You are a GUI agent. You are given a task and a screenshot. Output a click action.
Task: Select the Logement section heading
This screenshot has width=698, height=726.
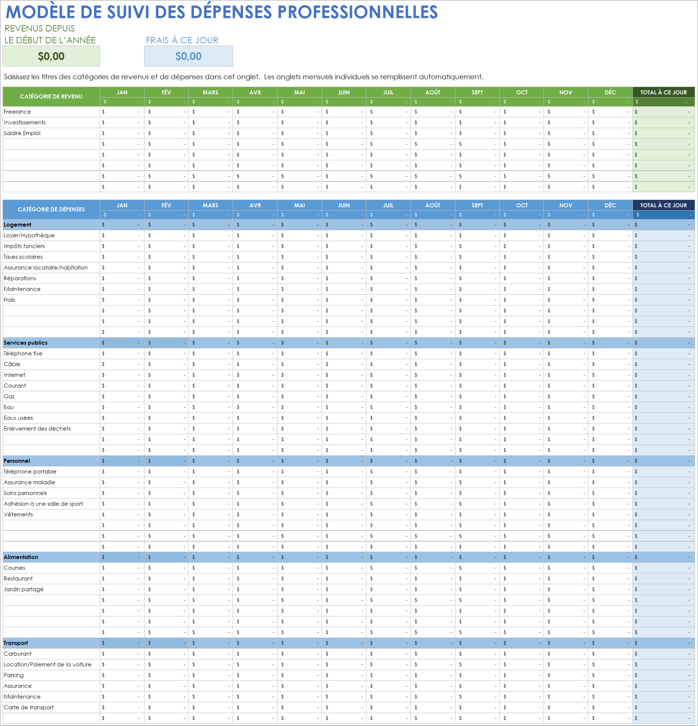click(x=17, y=225)
